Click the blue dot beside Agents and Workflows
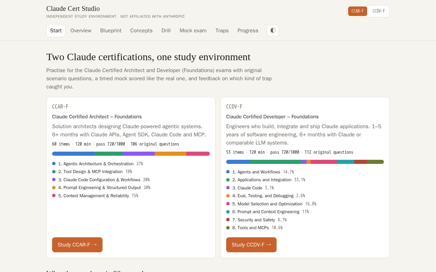Image resolution: width=436 pixels, height=272 pixels. (x=228, y=172)
